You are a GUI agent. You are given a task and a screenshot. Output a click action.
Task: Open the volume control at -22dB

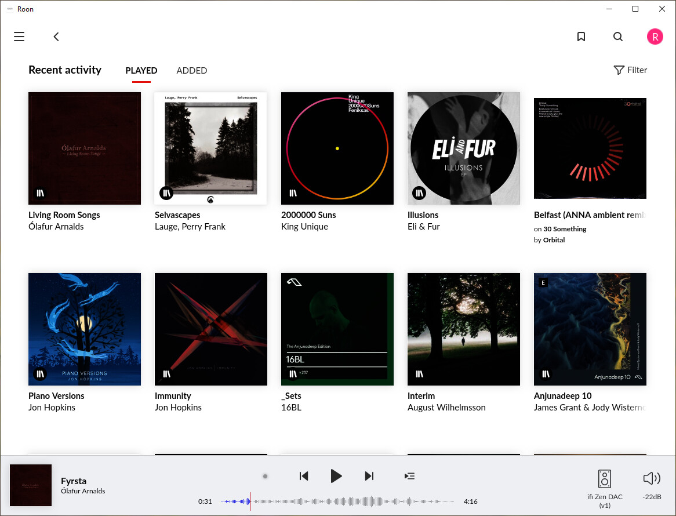point(652,485)
